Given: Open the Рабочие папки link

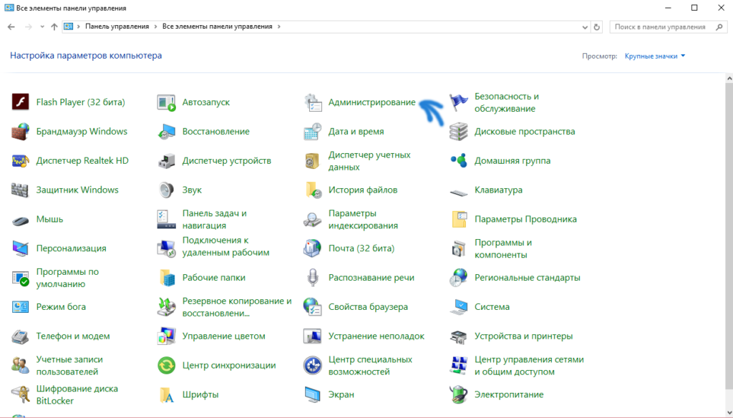Looking at the screenshot, I should (x=213, y=278).
